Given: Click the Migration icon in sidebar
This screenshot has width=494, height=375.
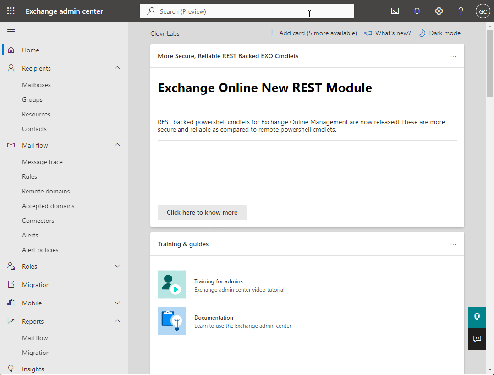Looking at the screenshot, I should point(11,284).
